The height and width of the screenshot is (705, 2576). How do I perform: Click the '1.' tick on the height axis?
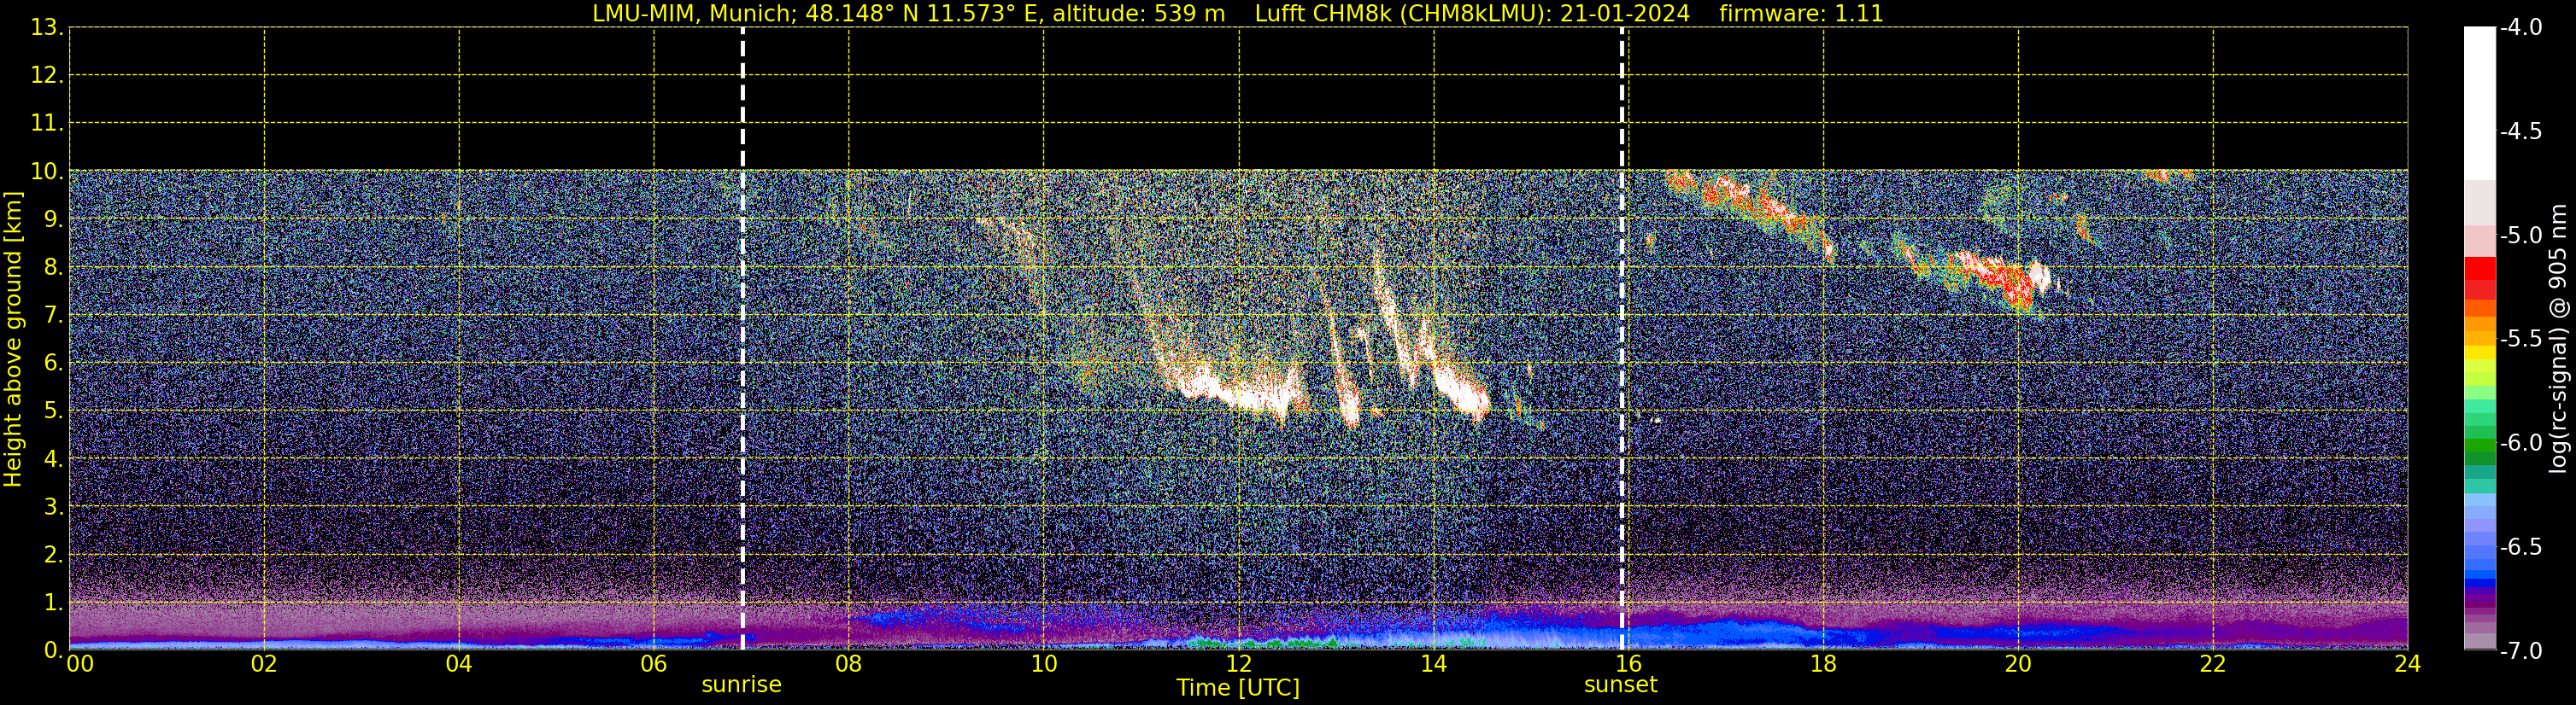52,603
